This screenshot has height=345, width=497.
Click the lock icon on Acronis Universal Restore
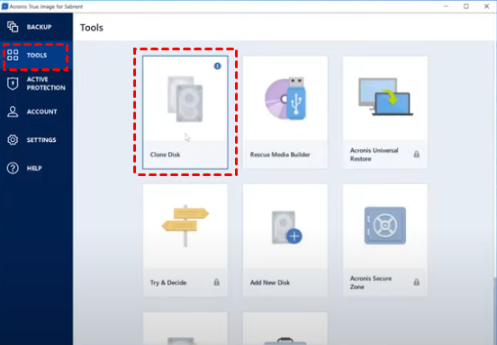pyautogui.click(x=417, y=154)
